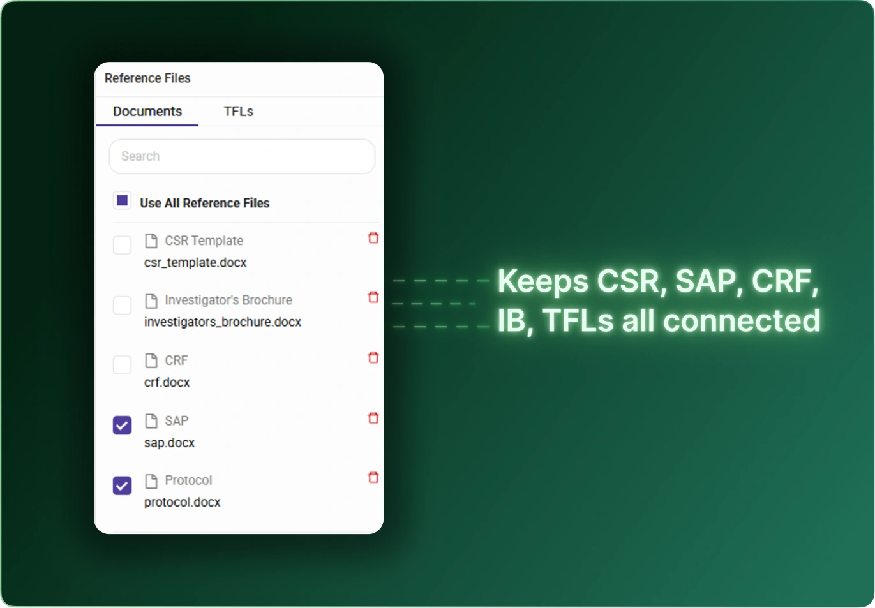
Task: Uncheck the SAP checkbox
Action: 123,425
